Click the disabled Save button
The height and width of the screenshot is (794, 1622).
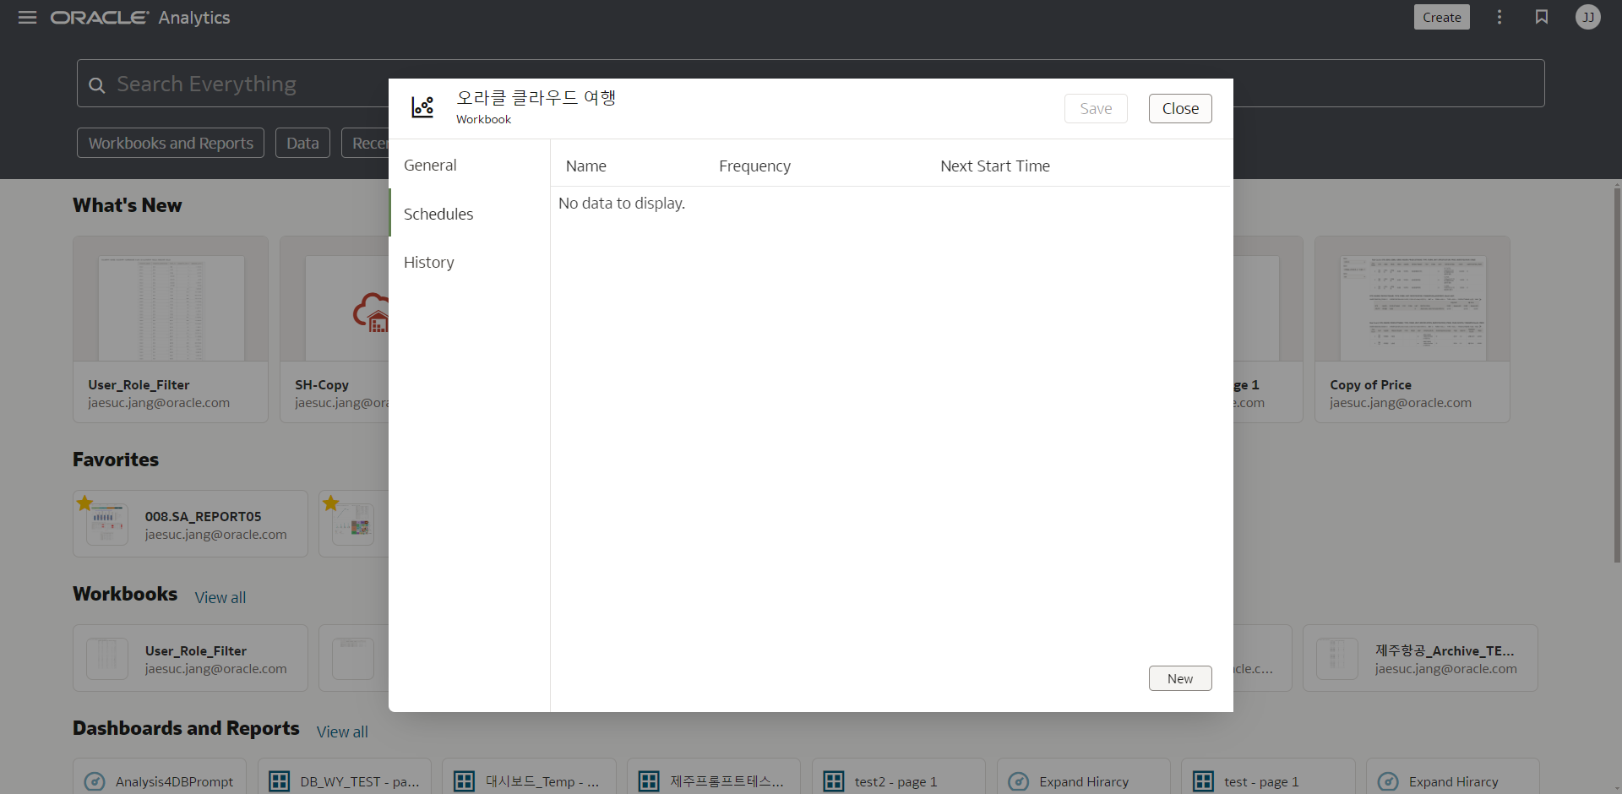tap(1096, 108)
